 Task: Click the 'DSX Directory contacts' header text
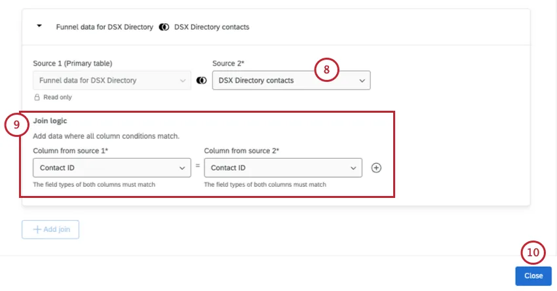pyautogui.click(x=212, y=27)
